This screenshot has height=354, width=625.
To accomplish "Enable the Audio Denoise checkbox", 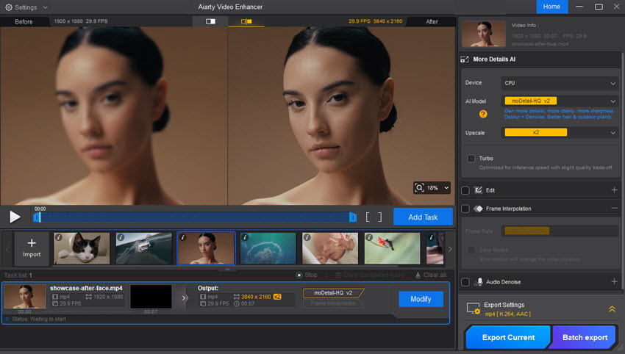I will tap(465, 282).
